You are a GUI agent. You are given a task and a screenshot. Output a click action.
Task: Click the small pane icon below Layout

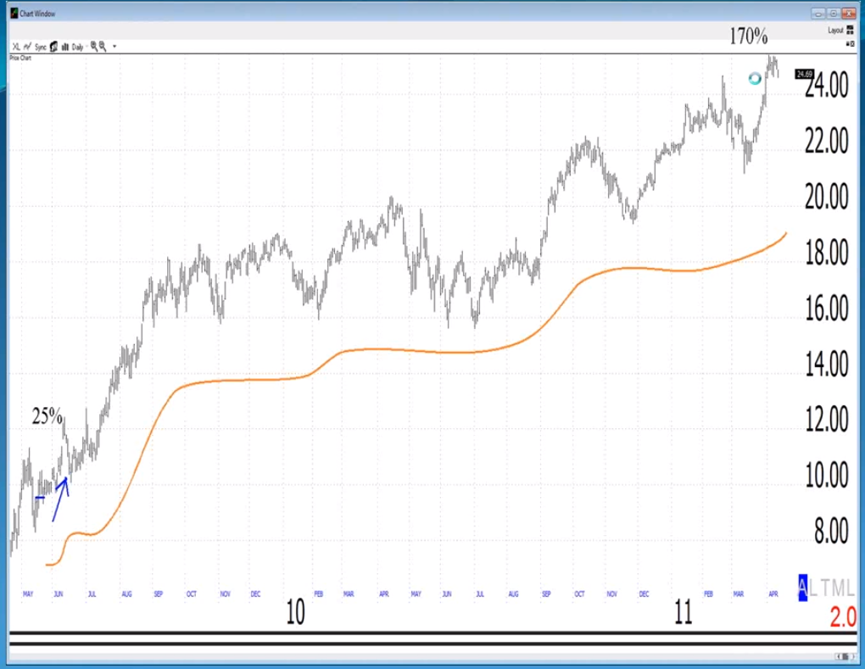pyautogui.click(x=850, y=43)
